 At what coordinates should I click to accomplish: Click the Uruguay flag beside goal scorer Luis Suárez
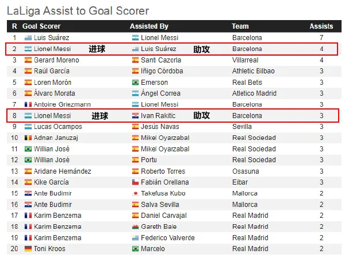point(28,38)
